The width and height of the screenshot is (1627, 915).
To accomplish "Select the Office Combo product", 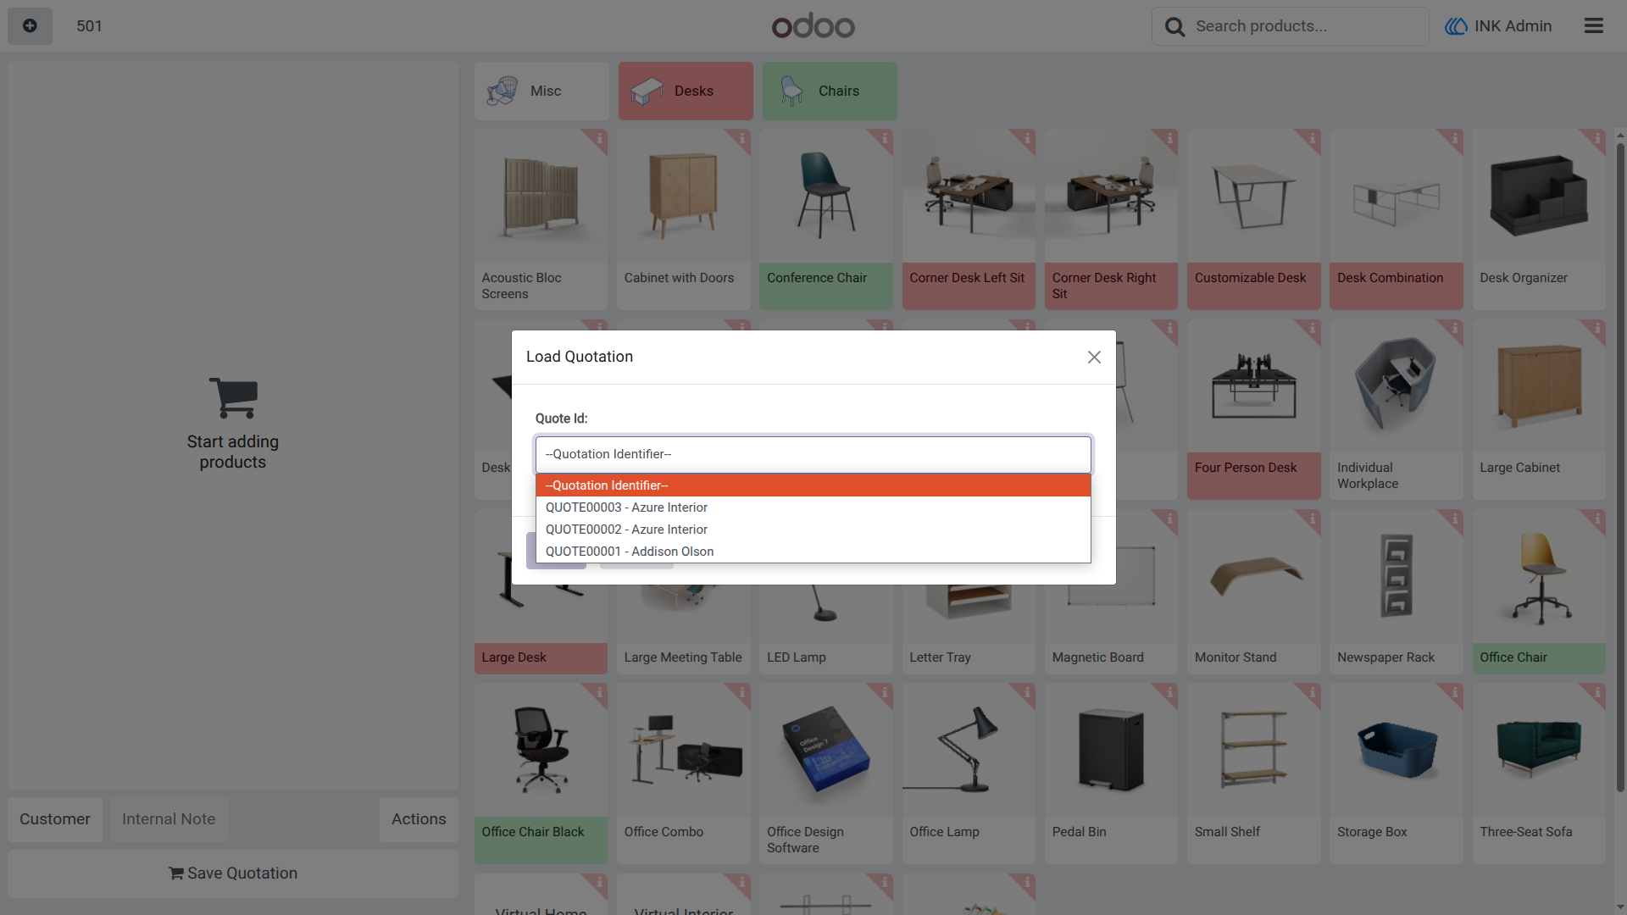I will click(x=683, y=774).
